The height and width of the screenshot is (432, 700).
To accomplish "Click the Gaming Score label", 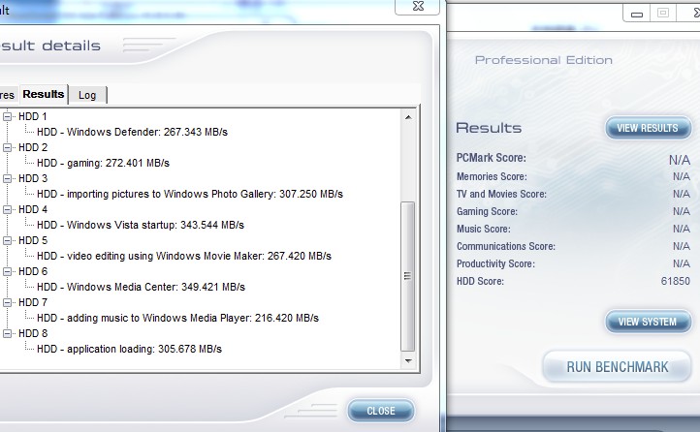I will click(487, 211).
